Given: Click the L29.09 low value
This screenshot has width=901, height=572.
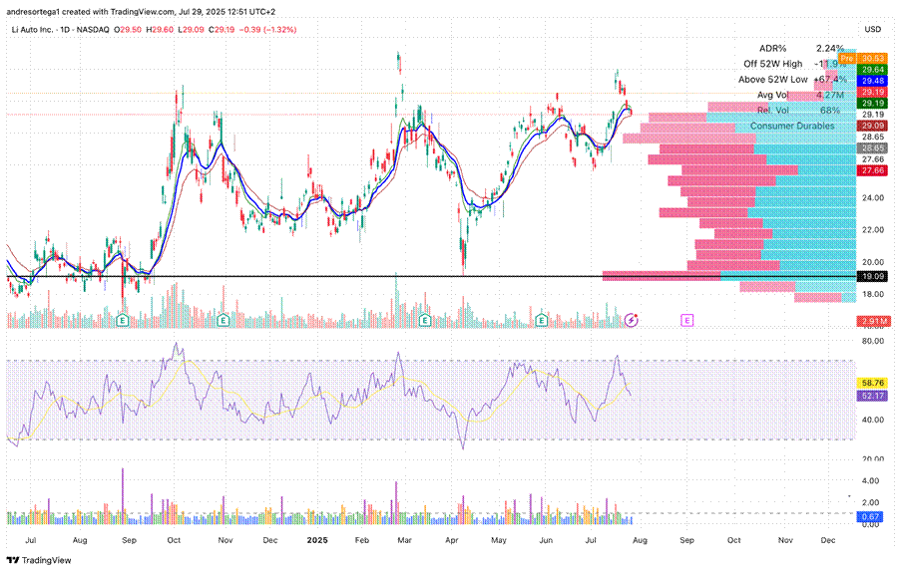Looking at the screenshot, I should pos(191,29).
